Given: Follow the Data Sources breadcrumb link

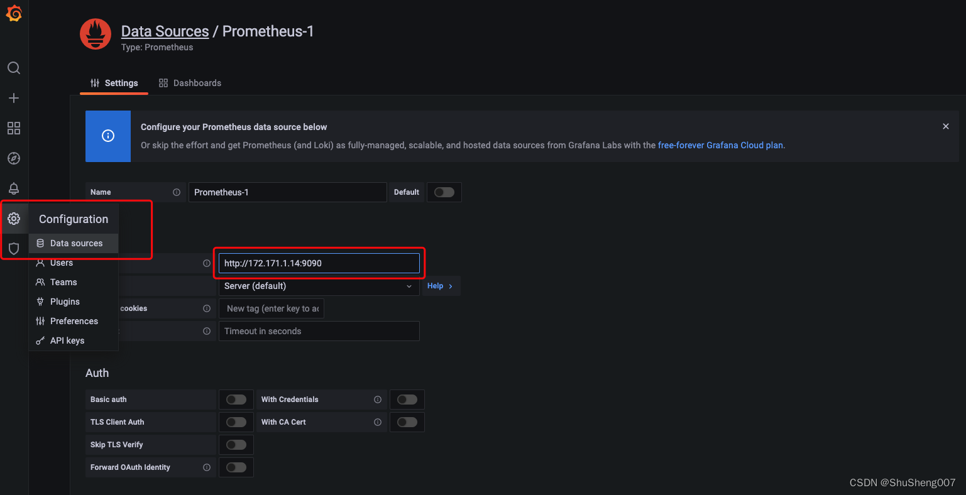Looking at the screenshot, I should (165, 31).
